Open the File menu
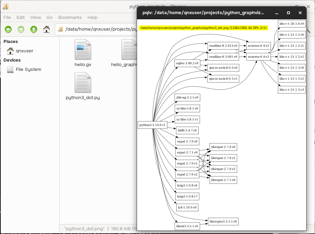Viewport: 315px width, 234px height. pos(7,18)
